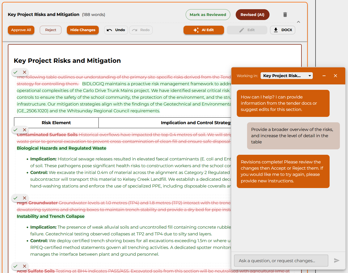Minimize the AI chat panel
The width and height of the screenshot is (348, 273).
[x=324, y=76]
